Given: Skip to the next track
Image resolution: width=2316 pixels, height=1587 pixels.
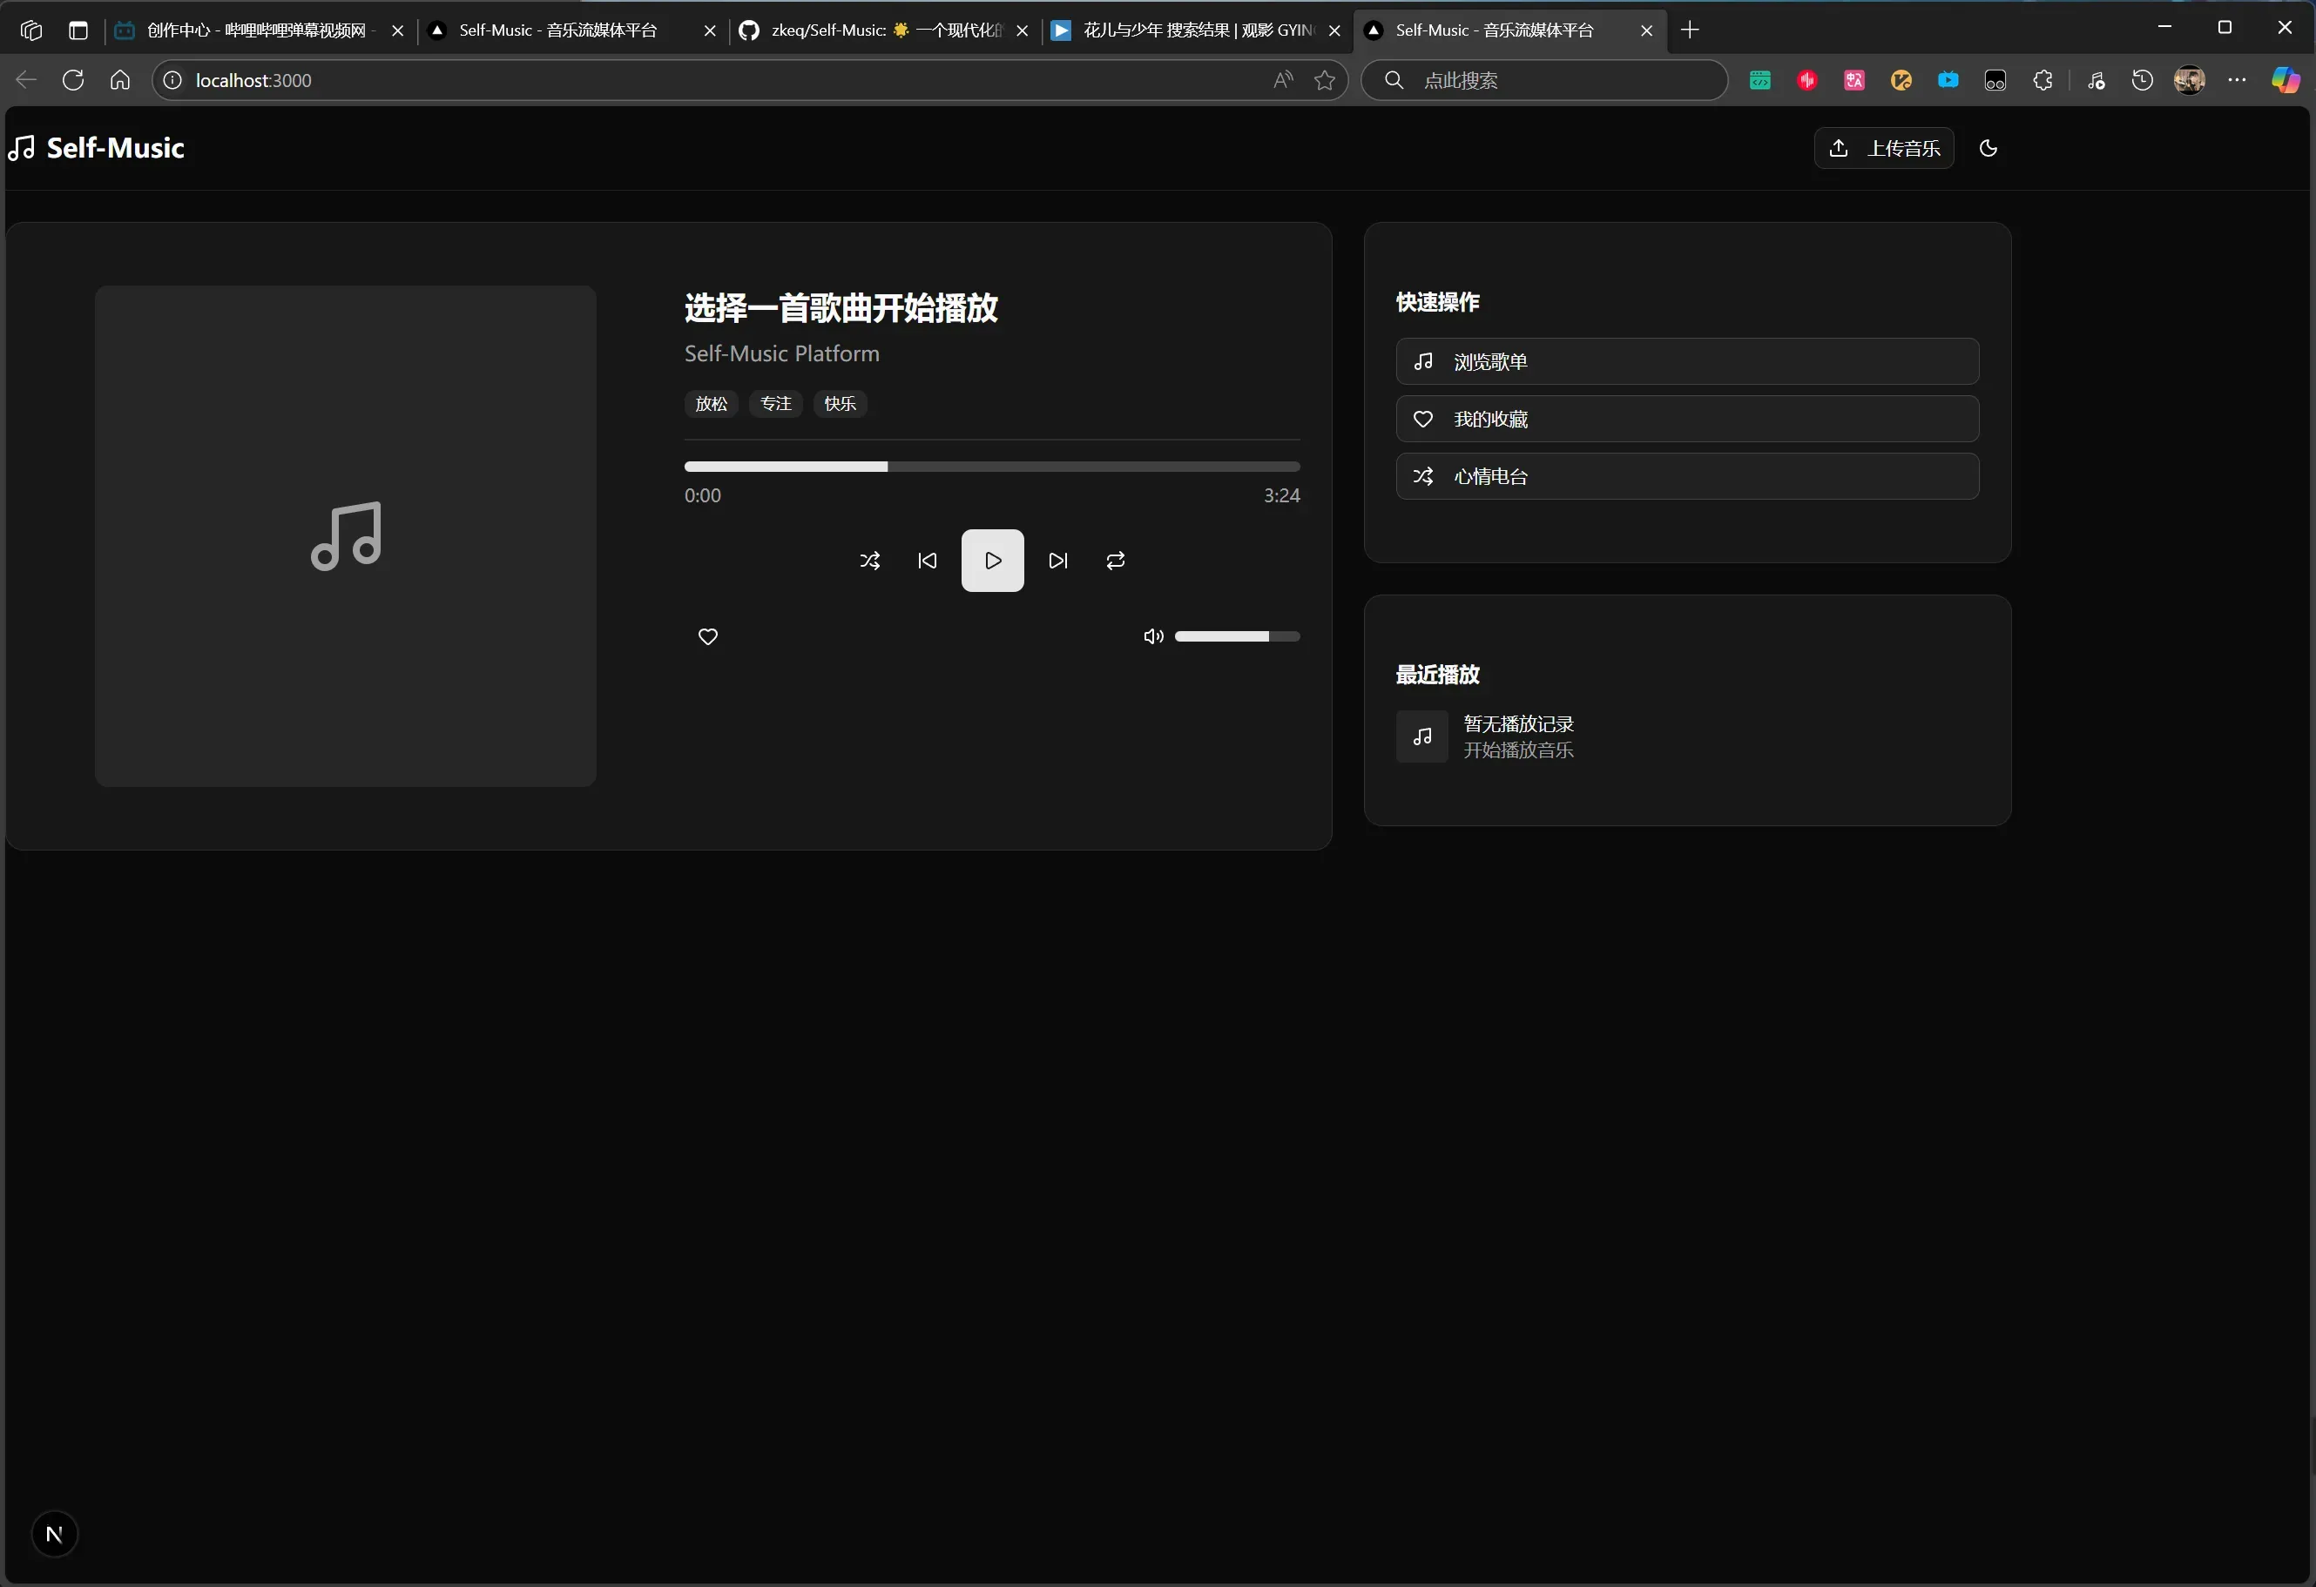Looking at the screenshot, I should click(1058, 561).
